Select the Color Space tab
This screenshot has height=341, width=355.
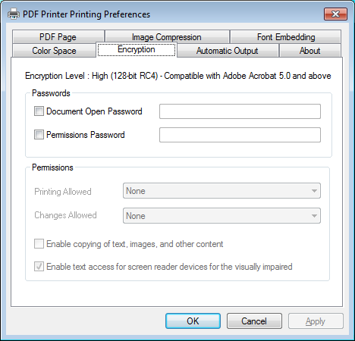coord(54,51)
